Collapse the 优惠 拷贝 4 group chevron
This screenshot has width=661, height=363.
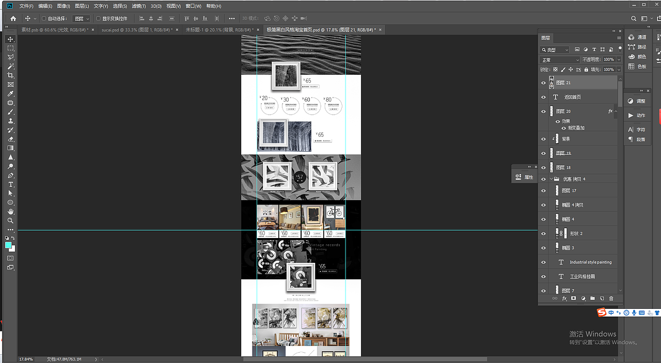pyautogui.click(x=551, y=179)
